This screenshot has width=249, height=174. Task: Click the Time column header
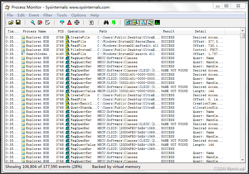point(13,31)
